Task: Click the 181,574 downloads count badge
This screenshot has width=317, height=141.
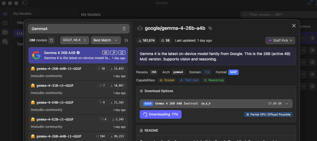Action: pos(146,40)
